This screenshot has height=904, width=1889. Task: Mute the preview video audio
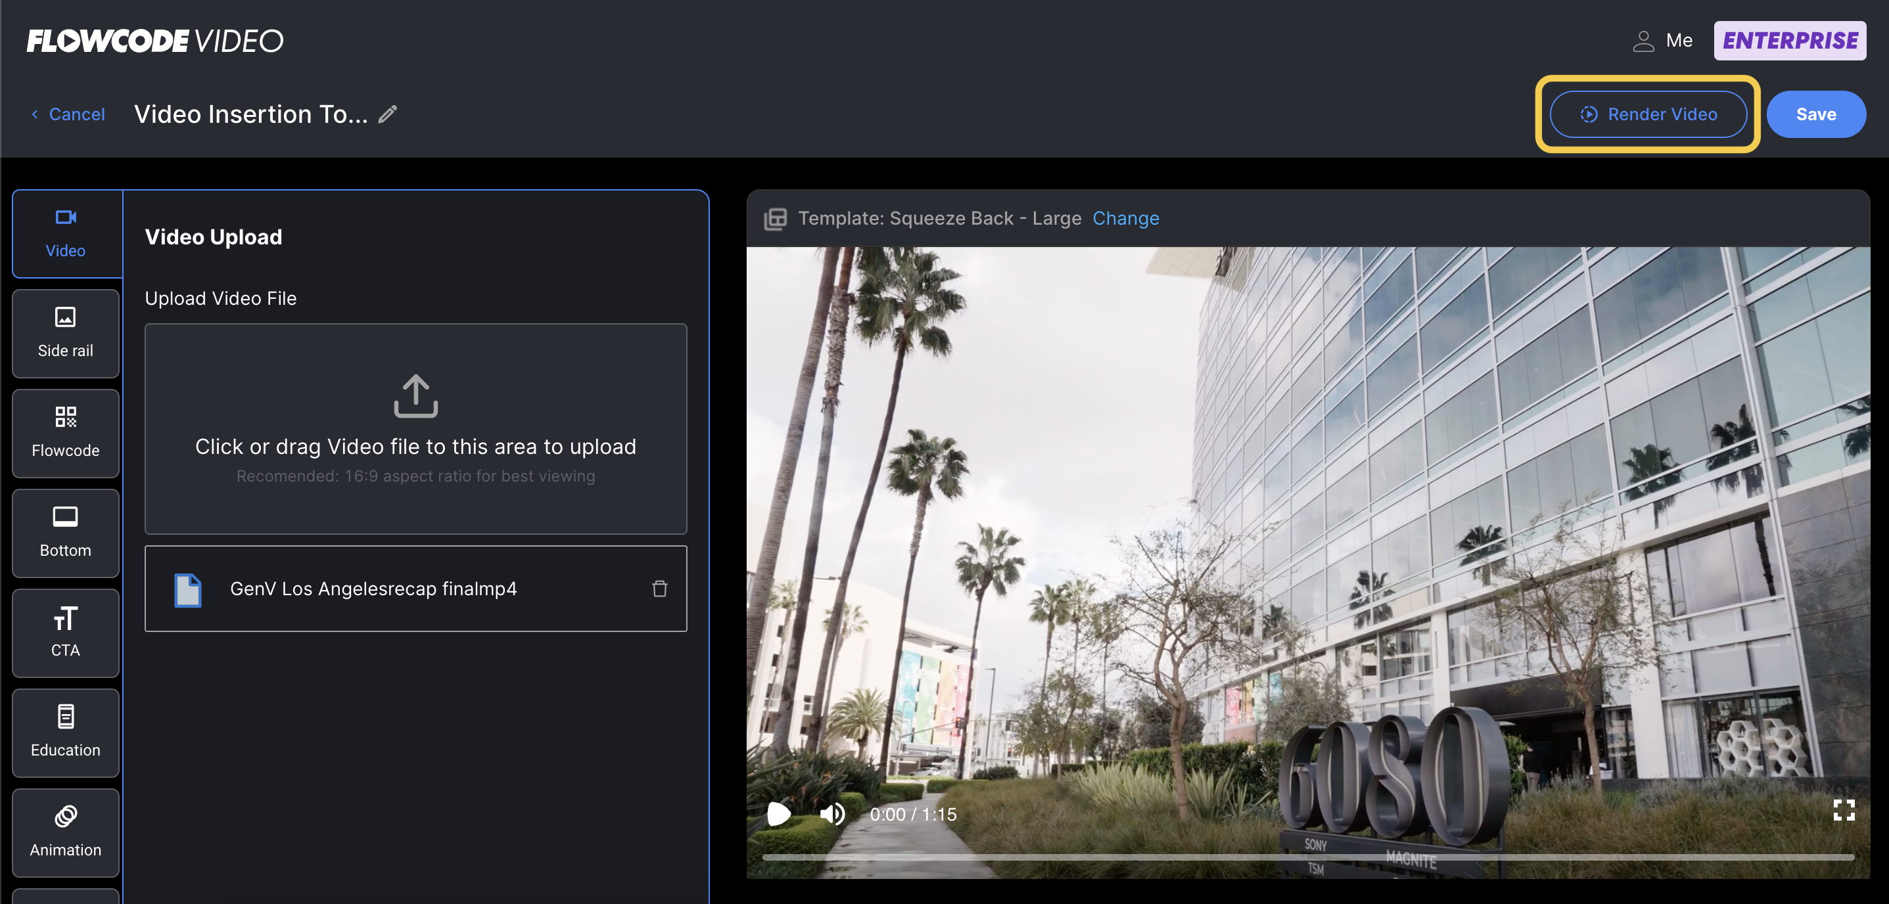[x=831, y=814]
